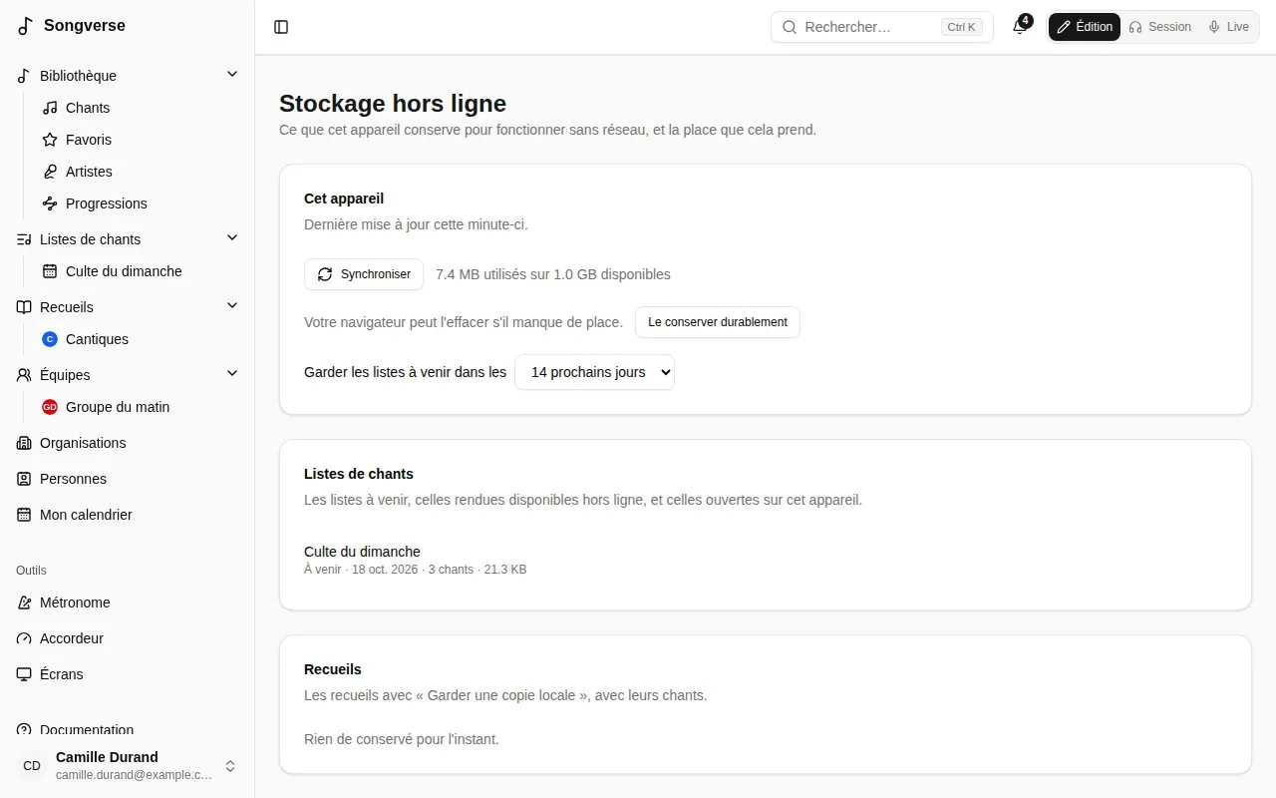Image resolution: width=1276 pixels, height=798 pixels.
Task: Switch to Live mode
Action: point(1228,27)
